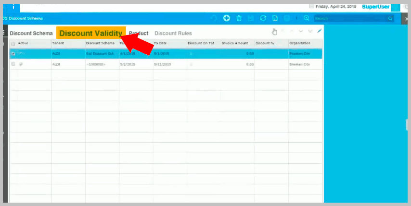Click the user avatar next to SuperUser
Screen dimensions: 411x206
[x=395, y=7]
